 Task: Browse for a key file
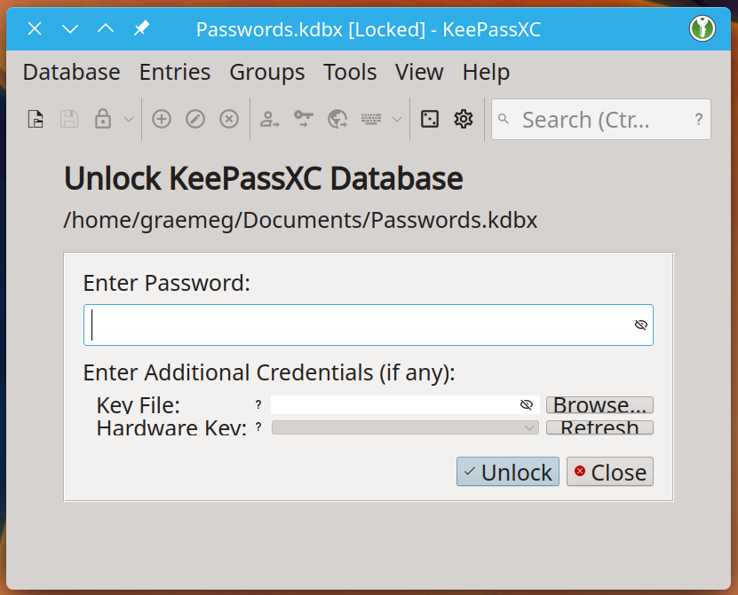(599, 404)
